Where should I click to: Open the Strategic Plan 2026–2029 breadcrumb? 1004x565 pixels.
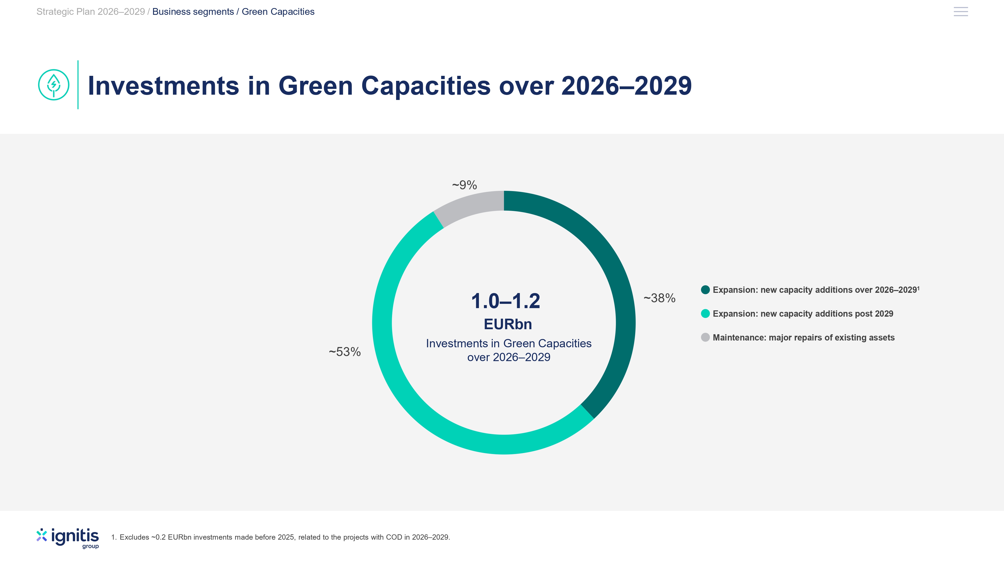tap(90, 12)
